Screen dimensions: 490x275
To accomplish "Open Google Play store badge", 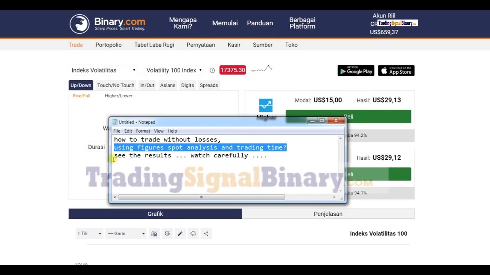I will [x=356, y=71].
